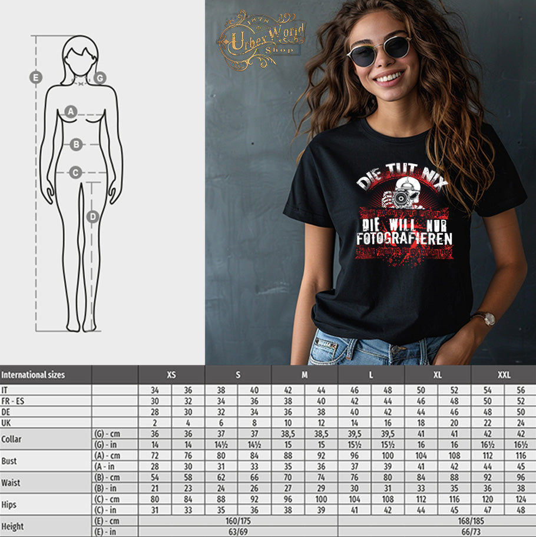Click the 'FOTOGRAFIEREN' shirt text
The height and width of the screenshot is (537, 536).
pyautogui.click(x=404, y=239)
